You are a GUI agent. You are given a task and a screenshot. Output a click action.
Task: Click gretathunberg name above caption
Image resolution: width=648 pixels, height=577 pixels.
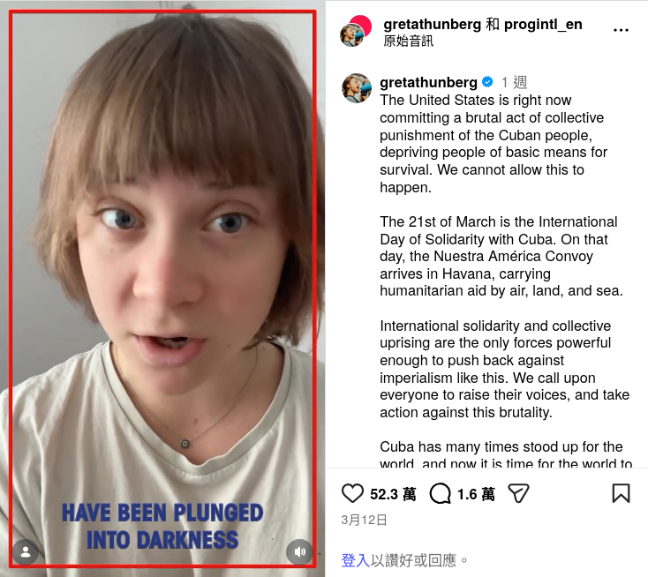click(x=428, y=82)
